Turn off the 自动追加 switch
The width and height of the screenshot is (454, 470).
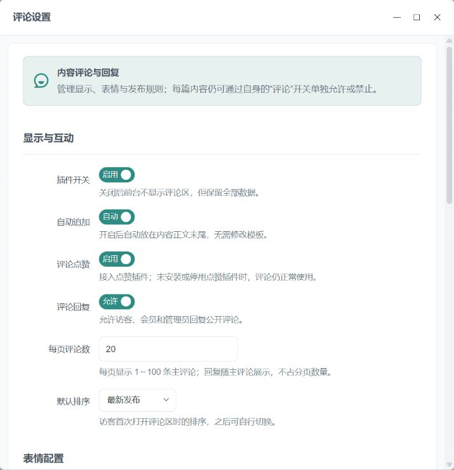(x=117, y=217)
